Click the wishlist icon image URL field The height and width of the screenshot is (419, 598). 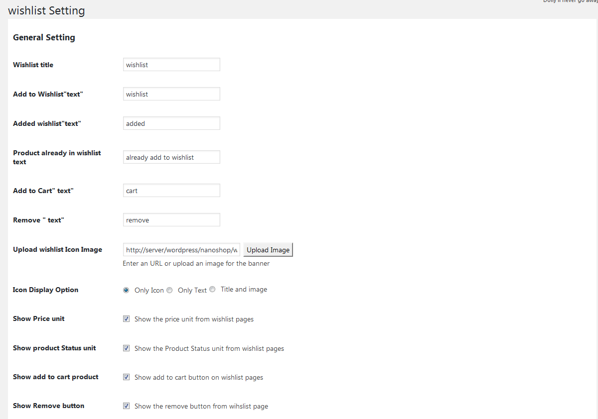tap(181, 250)
